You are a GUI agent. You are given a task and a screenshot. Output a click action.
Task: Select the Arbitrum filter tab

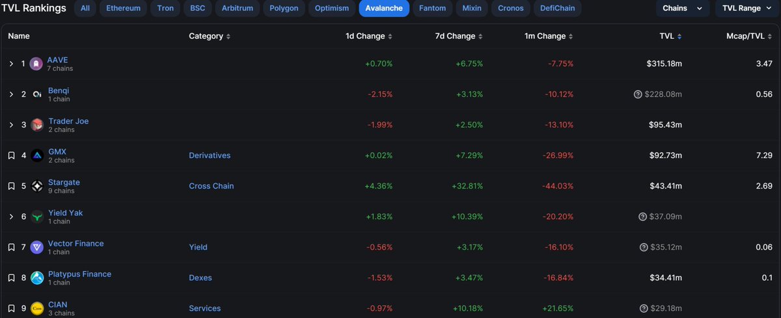click(x=237, y=8)
